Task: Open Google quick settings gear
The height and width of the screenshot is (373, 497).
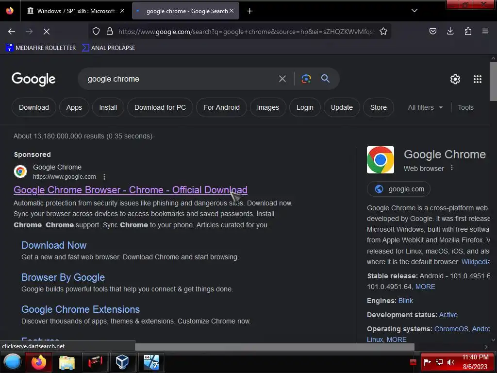Action: tap(455, 79)
